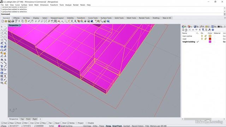This screenshot has height=127, width=226.
Task: Click the light bulb Hide objects icon
Action: point(72,21)
